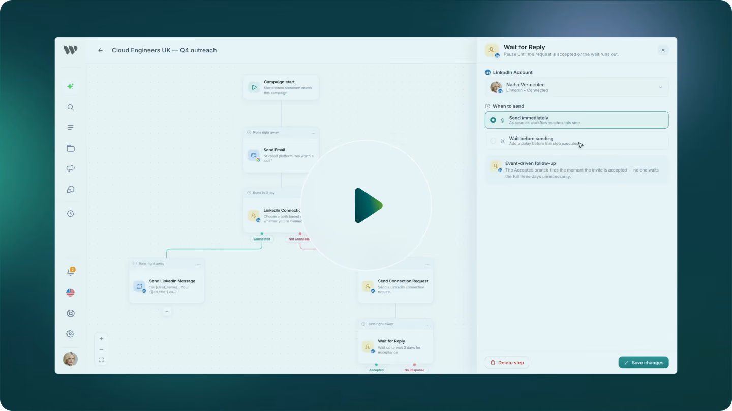The width and height of the screenshot is (732, 411).
Task: Close the Wait for Reply panel
Action: [663, 50]
